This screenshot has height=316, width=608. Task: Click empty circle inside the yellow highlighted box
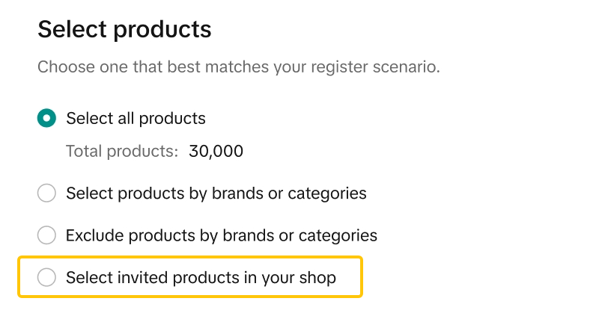(46, 278)
